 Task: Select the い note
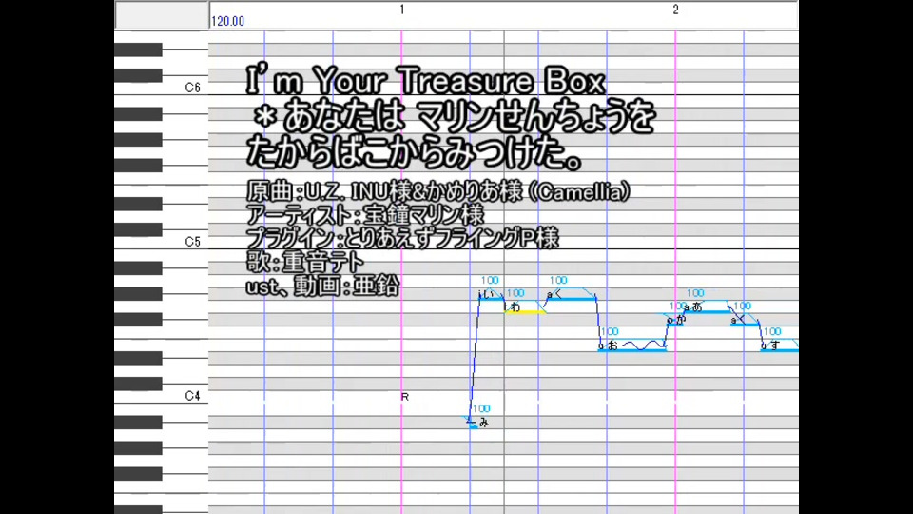tap(491, 295)
